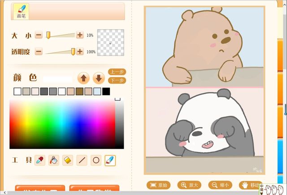
Task: Decrease brush size with minus button
Action: [39, 35]
